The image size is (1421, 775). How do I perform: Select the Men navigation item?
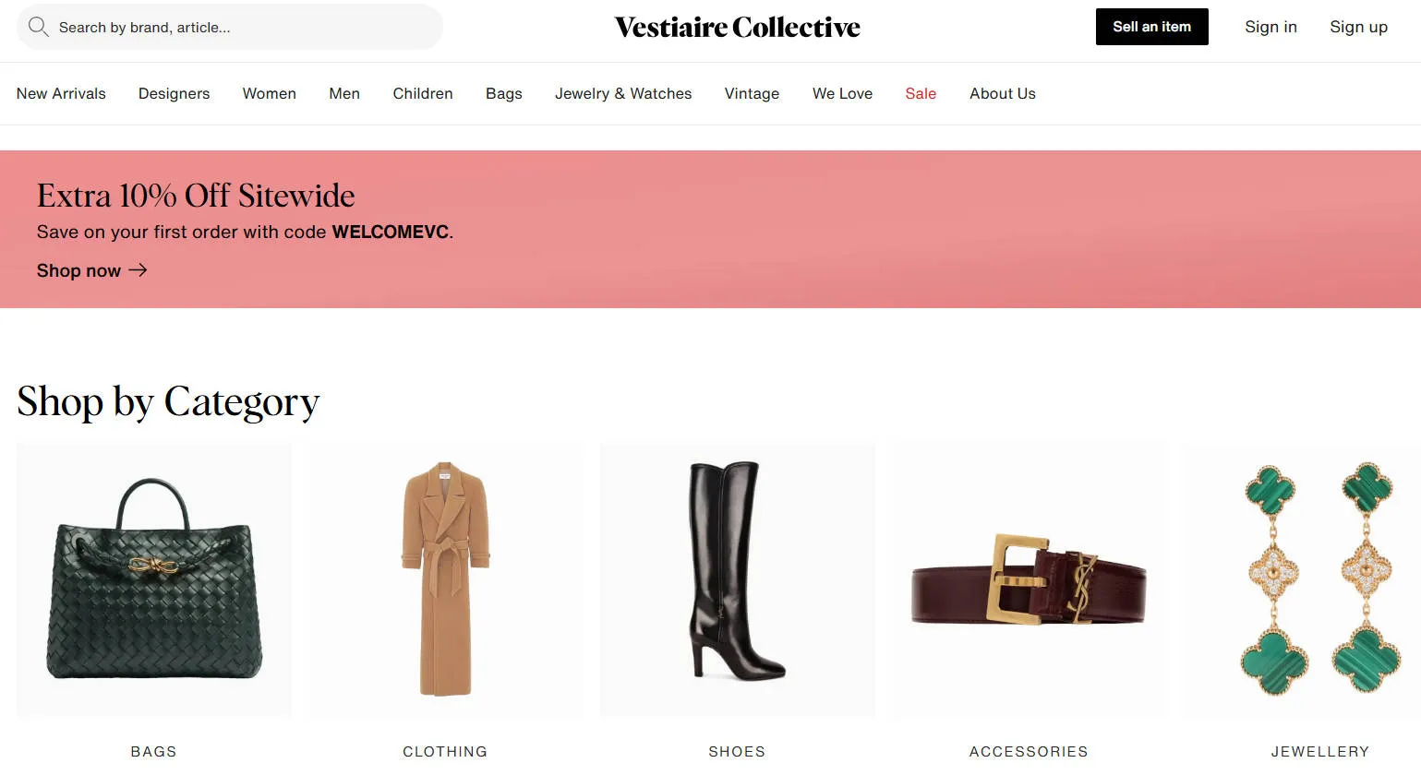344,93
